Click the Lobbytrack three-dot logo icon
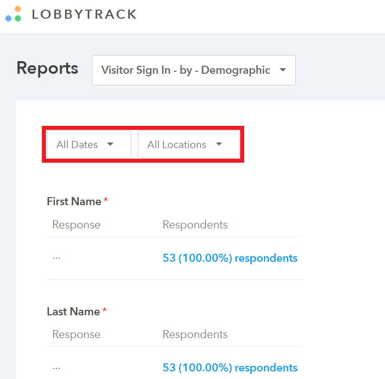 pos(13,14)
